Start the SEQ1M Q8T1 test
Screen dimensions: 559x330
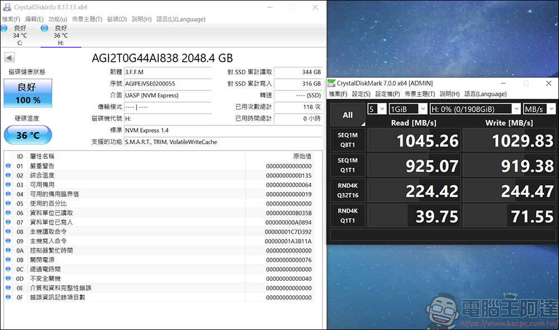[348, 140]
